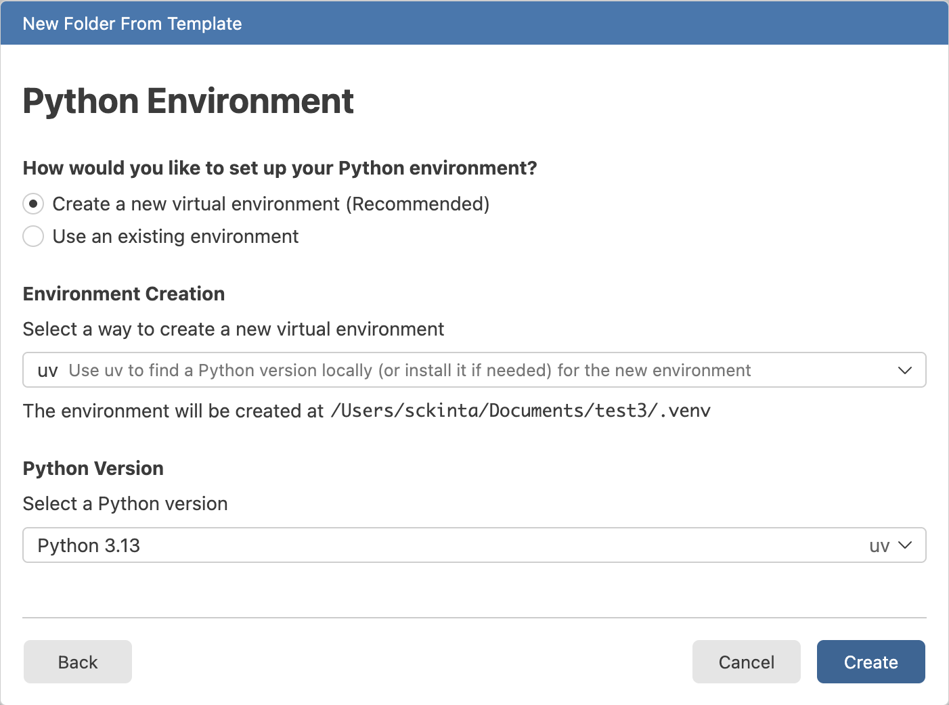949x705 pixels.
Task: Click the 'Create a new virtual environment (Recommended)' label
Action: pyautogui.click(x=271, y=204)
